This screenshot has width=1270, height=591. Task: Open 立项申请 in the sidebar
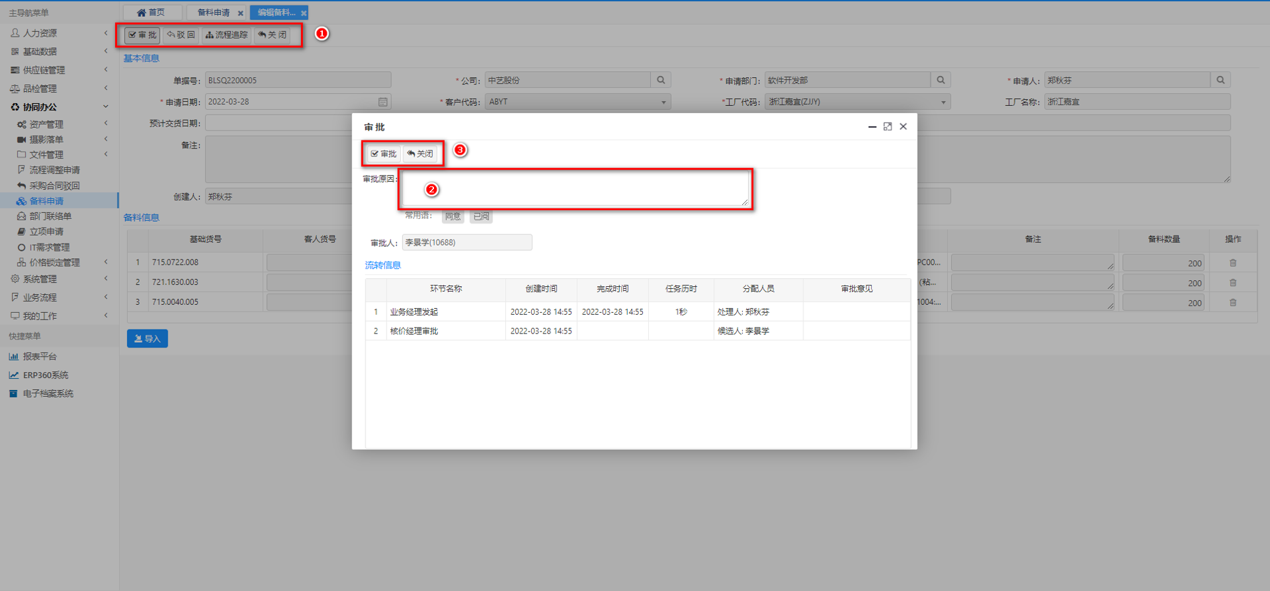[x=59, y=232]
